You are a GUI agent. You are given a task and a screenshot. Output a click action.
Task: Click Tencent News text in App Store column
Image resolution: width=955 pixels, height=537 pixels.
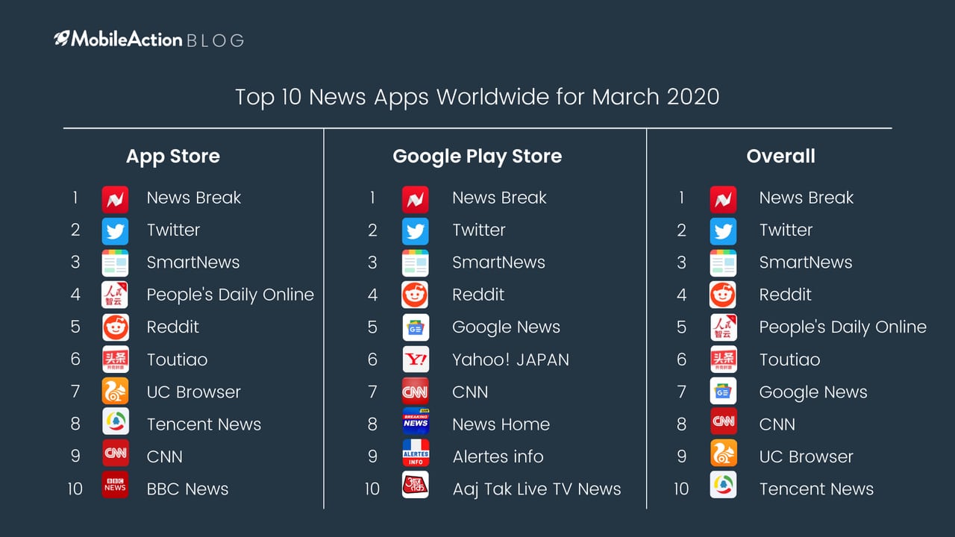(204, 424)
